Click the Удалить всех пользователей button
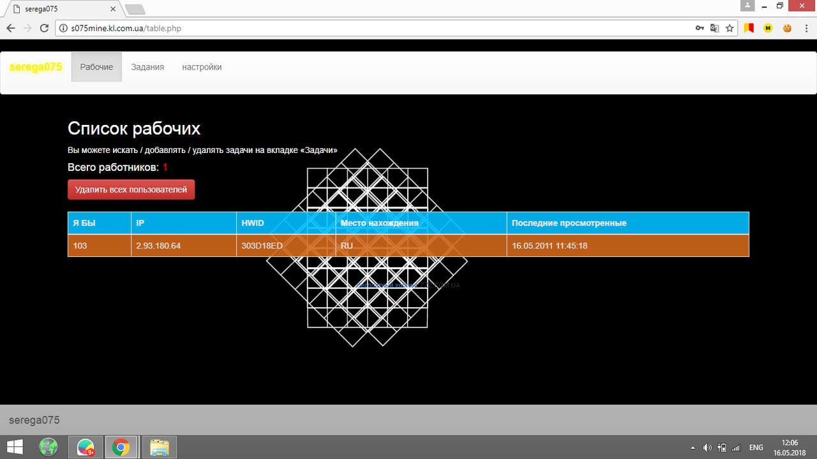The width and height of the screenshot is (817, 459). (x=131, y=189)
